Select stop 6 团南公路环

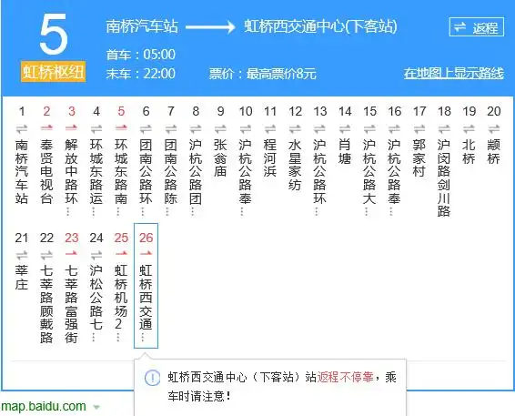146,178
